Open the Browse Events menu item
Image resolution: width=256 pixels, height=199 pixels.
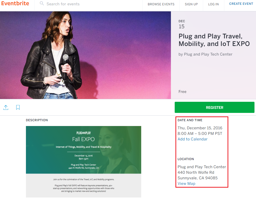161,4
